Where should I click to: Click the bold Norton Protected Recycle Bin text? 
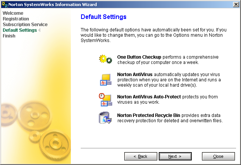[149, 115]
